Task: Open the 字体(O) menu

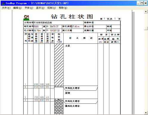Action: 29,8
